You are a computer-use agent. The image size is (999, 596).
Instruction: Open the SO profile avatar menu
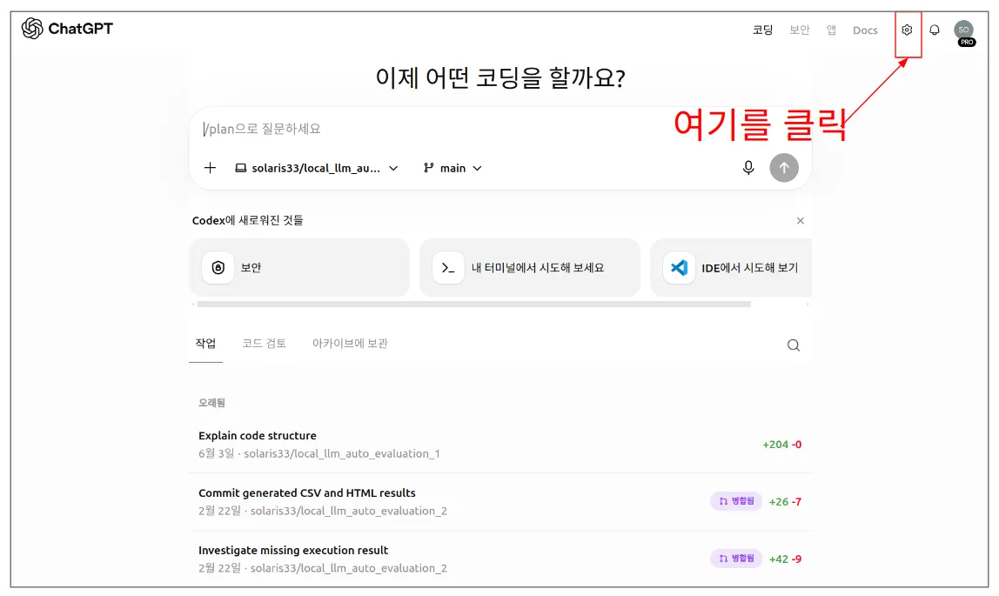(x=963, y=30)
